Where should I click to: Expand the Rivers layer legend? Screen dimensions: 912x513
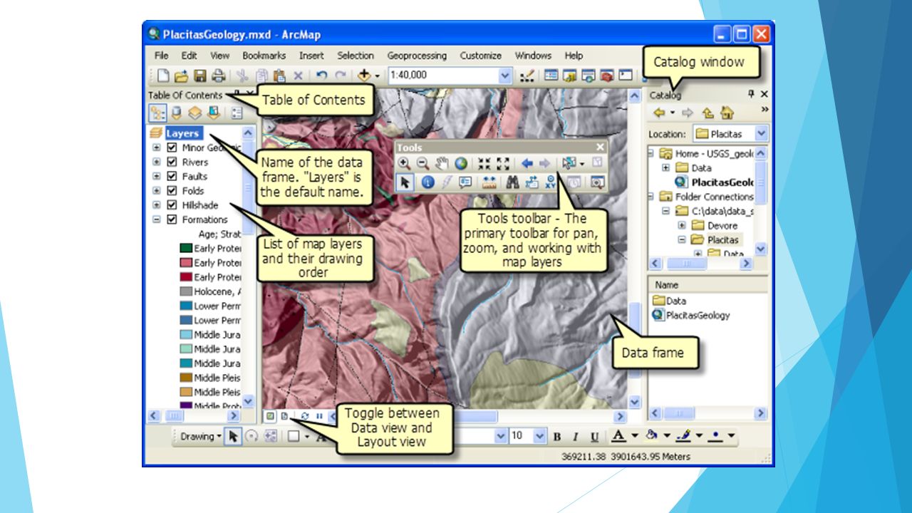tap(157, 162)
